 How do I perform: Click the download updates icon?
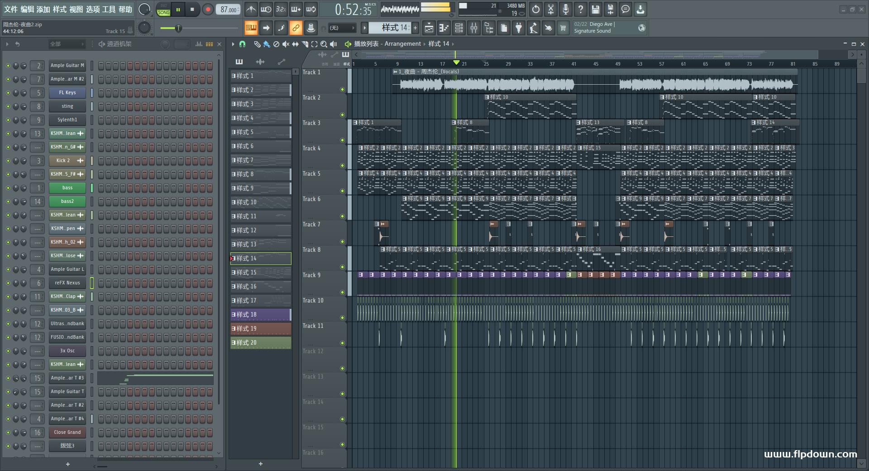[x=640, y=9]
